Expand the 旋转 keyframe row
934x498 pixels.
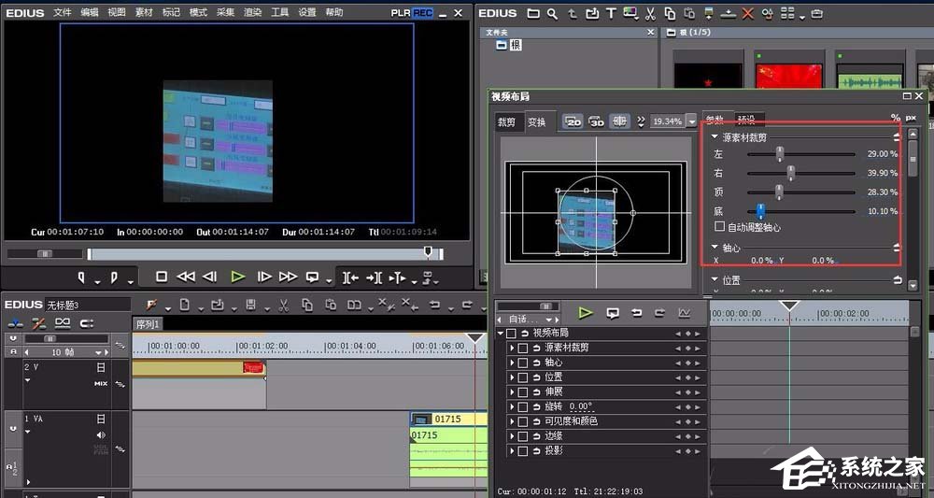[512, 406]
